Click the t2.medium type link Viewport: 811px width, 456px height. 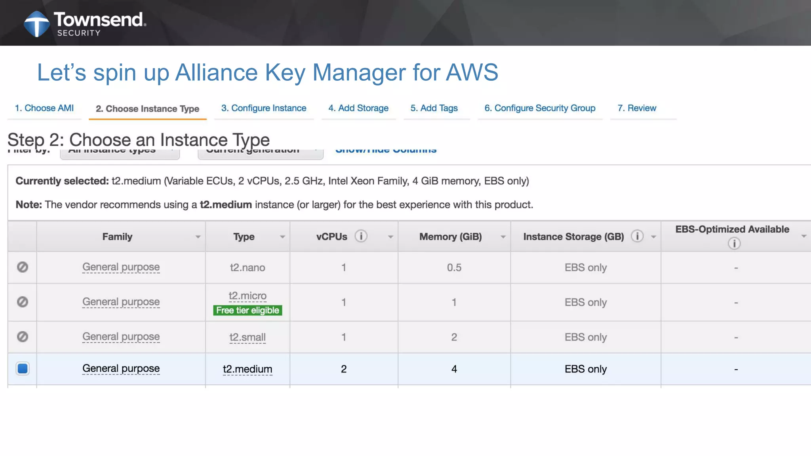click(247, 369)
